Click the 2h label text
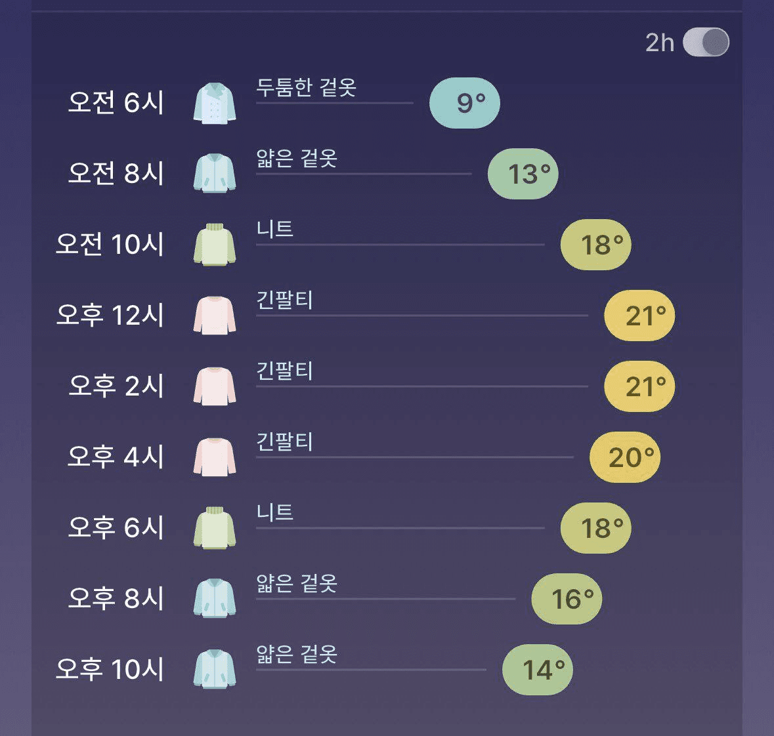The image size is (774, 736). pyautogui.click(x=660, y=43)
